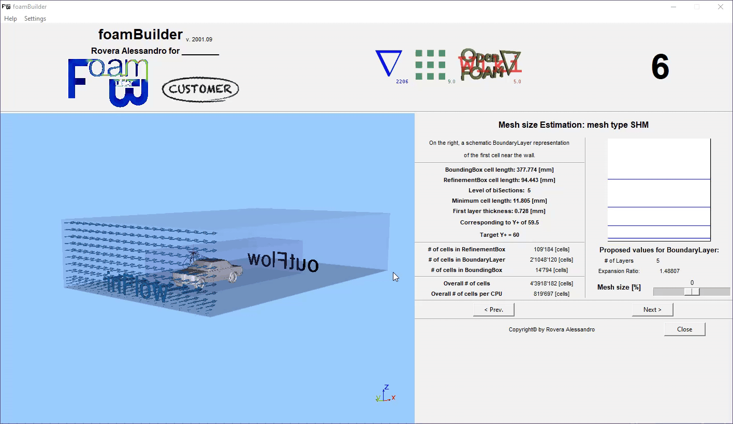The height and width of the screenshot is (424, 733).
Task: Click the inFlow label in 3D view
Action: coord(137,288)
